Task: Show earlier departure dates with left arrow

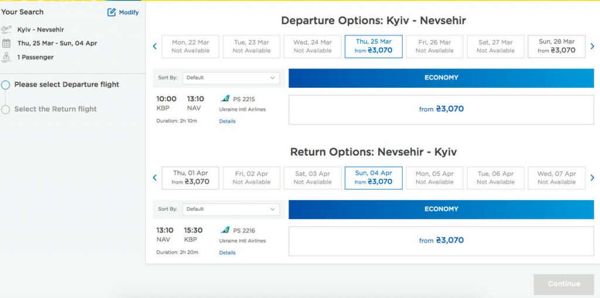Action: coord(155,46)
